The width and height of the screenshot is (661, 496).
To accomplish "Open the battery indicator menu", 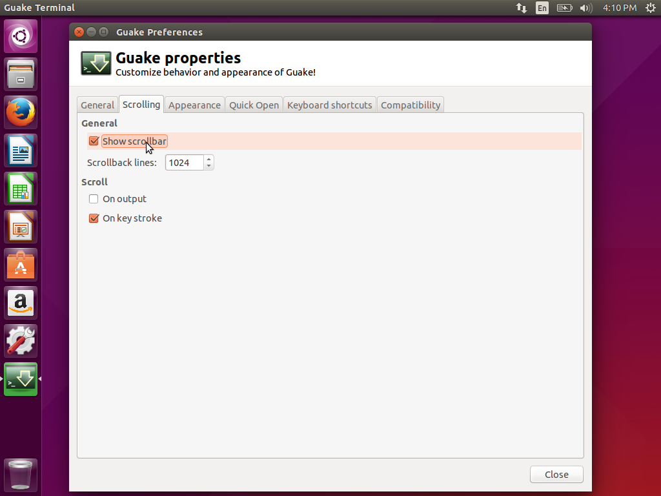I will tap(564, 8).
